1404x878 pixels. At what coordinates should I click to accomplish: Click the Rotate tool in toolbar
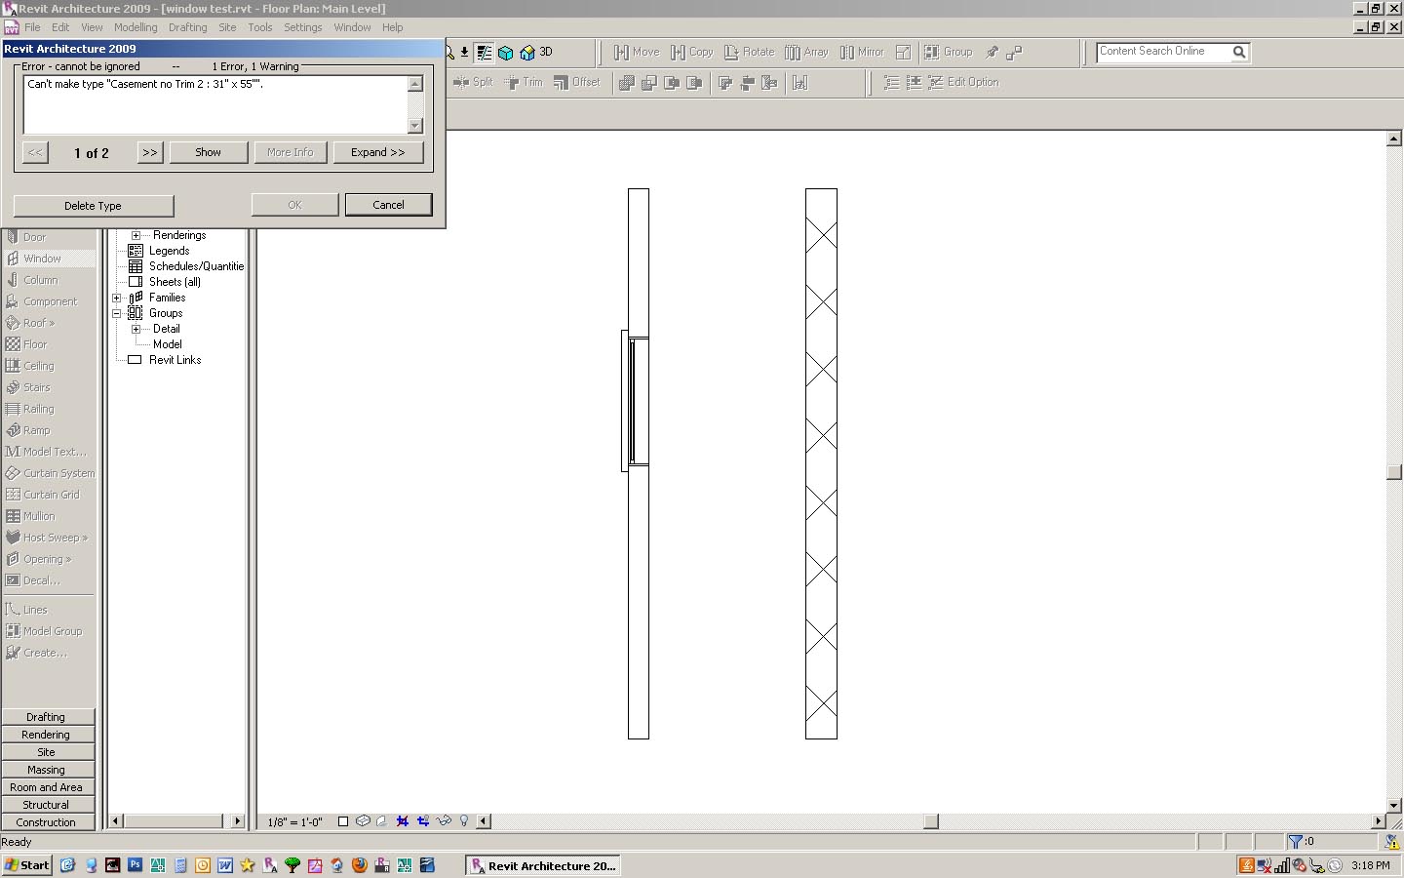click(749, 53)
